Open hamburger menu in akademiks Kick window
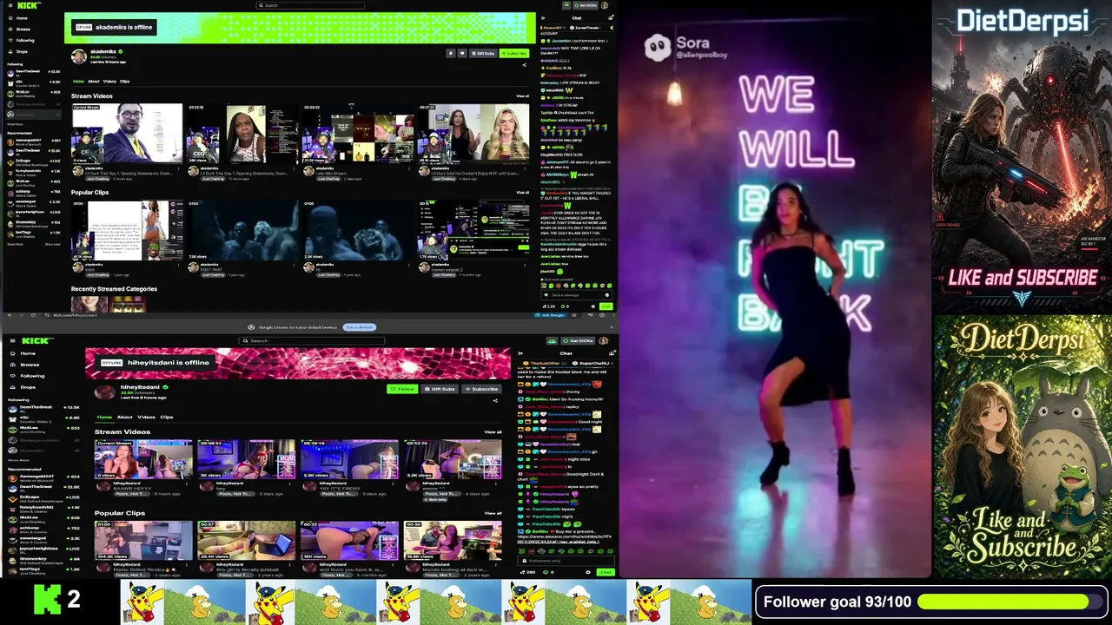The image size is (1112, 625). (10, 5)
